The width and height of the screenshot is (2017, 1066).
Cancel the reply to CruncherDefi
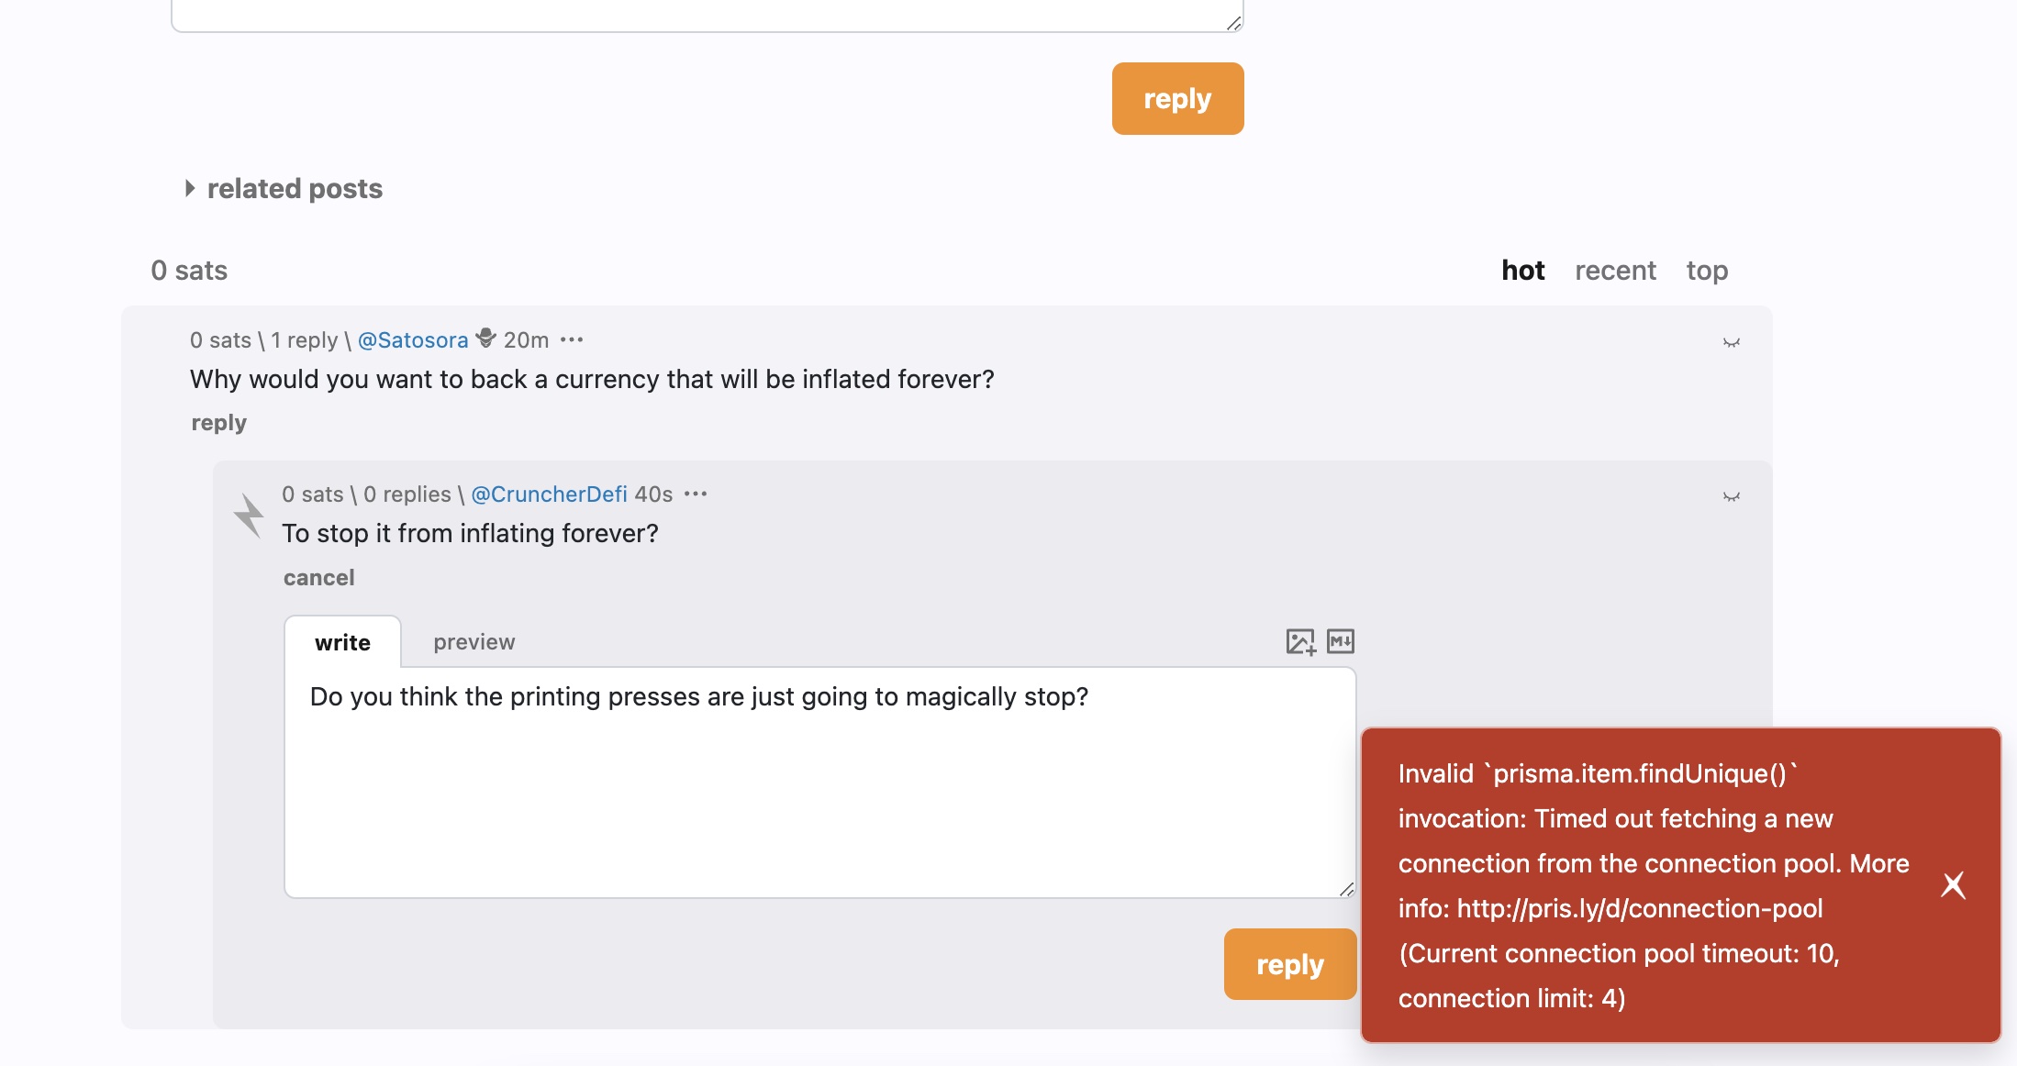pos(318,577)
